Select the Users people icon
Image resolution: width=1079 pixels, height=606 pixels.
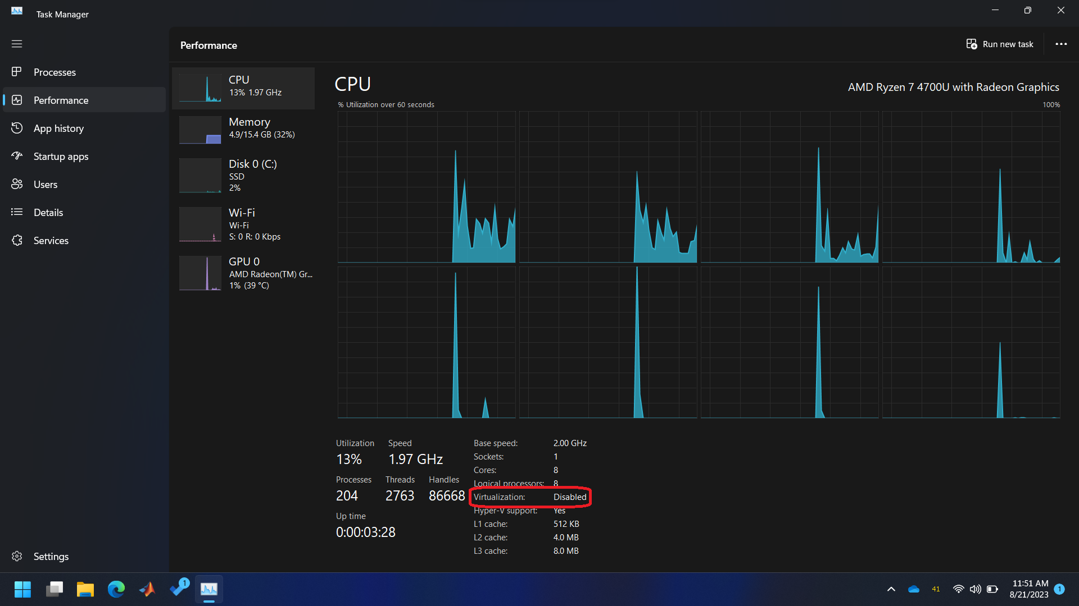coord(17,184)
